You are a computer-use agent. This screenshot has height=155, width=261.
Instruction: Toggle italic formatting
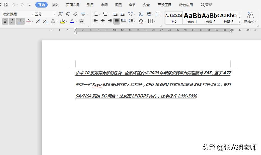tap(12, 21)
